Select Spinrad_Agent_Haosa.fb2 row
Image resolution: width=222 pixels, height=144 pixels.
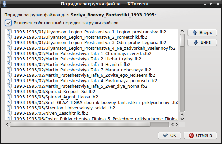92,97
